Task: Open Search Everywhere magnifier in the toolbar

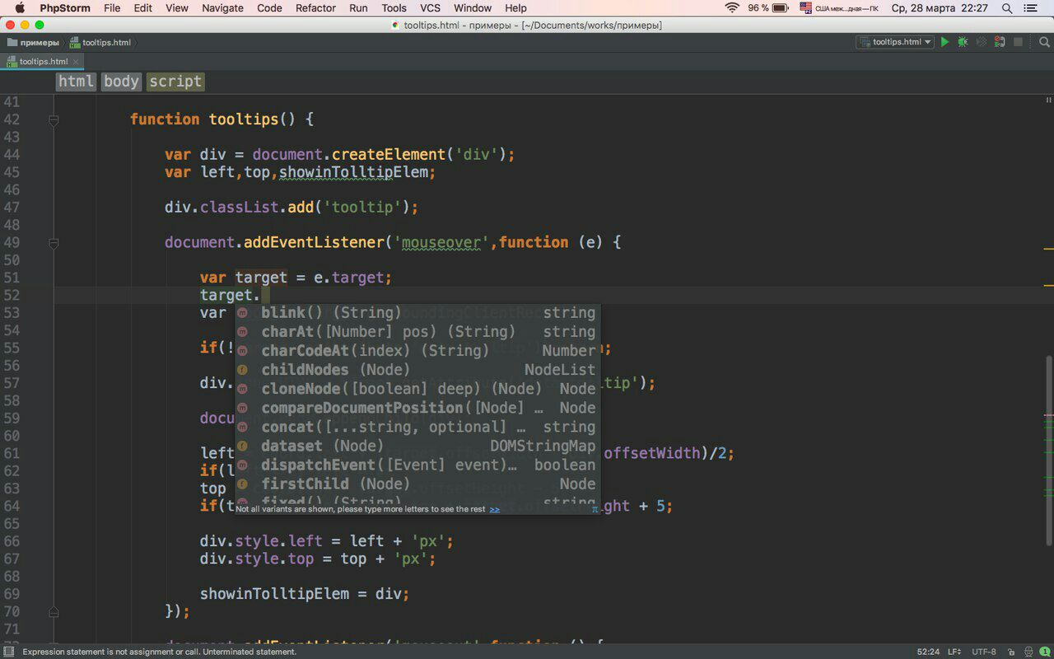Action: pos(1044,42)
